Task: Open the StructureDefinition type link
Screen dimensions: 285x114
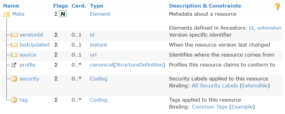Action: [139, 65]
